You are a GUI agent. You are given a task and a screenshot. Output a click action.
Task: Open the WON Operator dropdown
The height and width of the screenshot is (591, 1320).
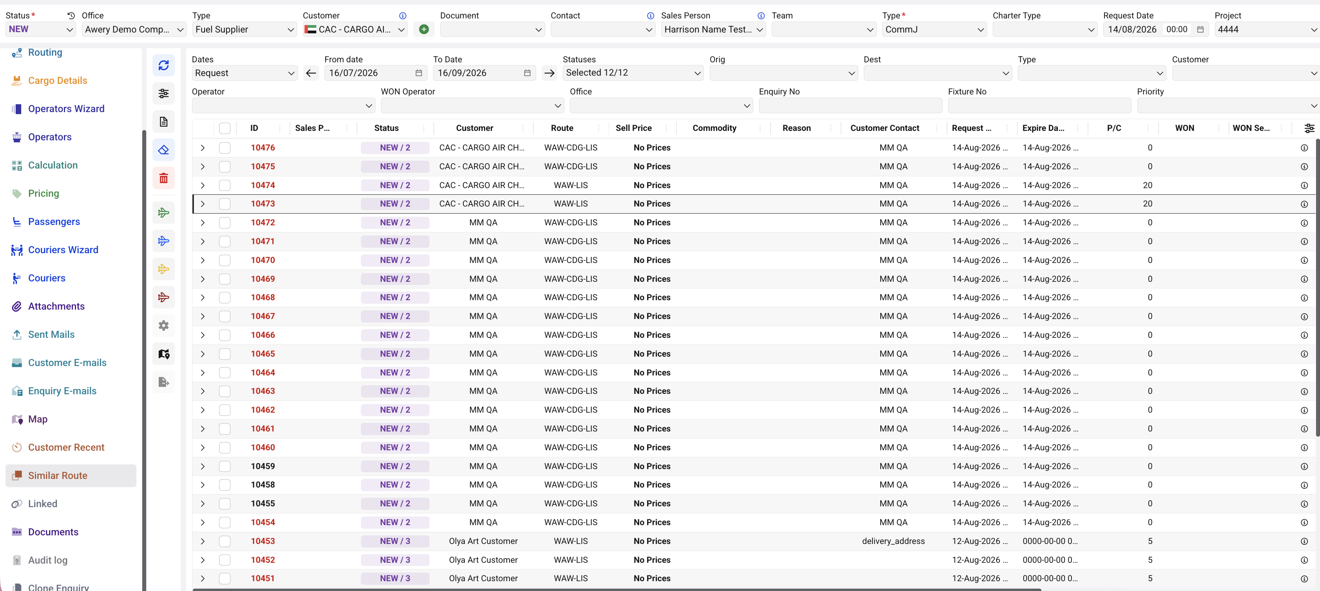pyautogui.click(x=472, y=105)
